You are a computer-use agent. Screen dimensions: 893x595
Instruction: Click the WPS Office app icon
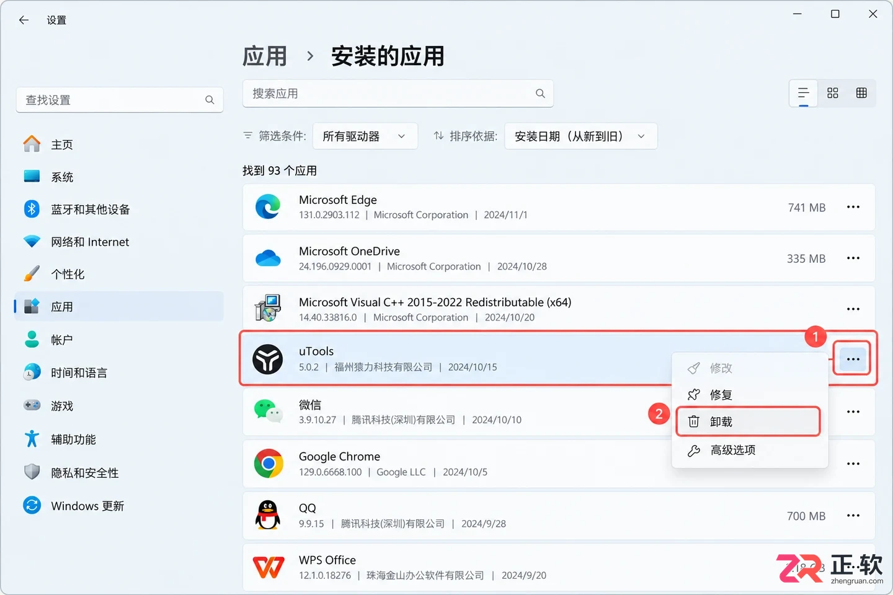click(269, 567)
